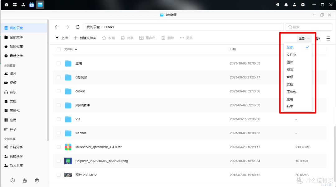Select 文件夹 in filter menu
The width and height of the screenshot is (336, 187).
pos(297,55)
